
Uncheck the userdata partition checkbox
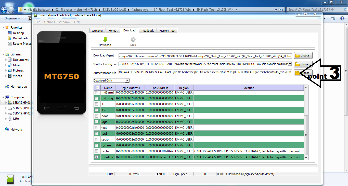(x=96, y=157)
